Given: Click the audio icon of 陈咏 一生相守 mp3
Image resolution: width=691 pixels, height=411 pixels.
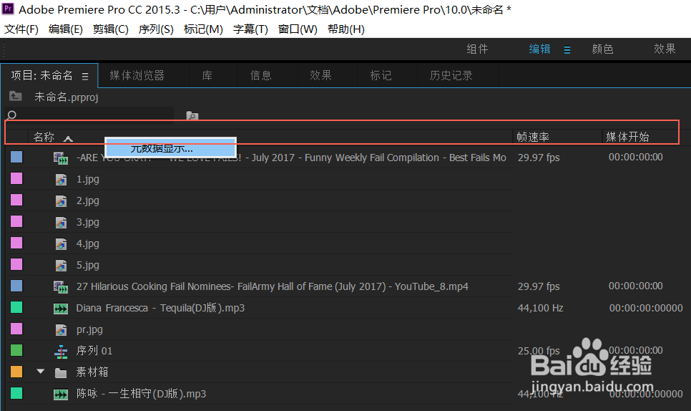Looking at the screenshot, I should [61, 395].
